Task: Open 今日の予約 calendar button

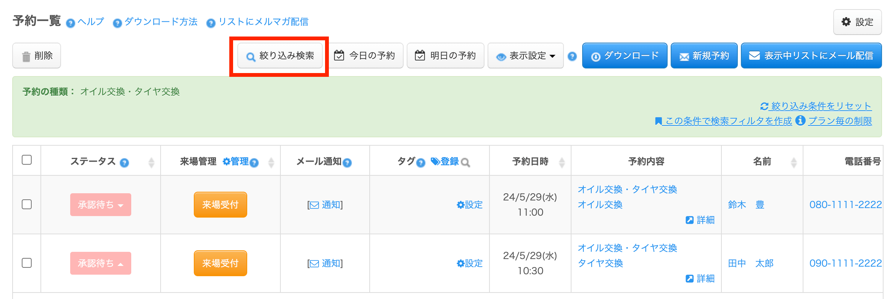Action: [x=365, y=56]
